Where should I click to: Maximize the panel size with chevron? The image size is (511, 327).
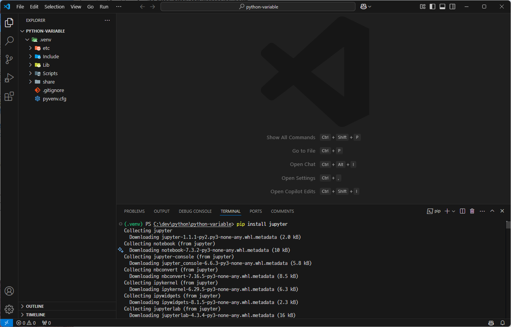tap(492, 211)
